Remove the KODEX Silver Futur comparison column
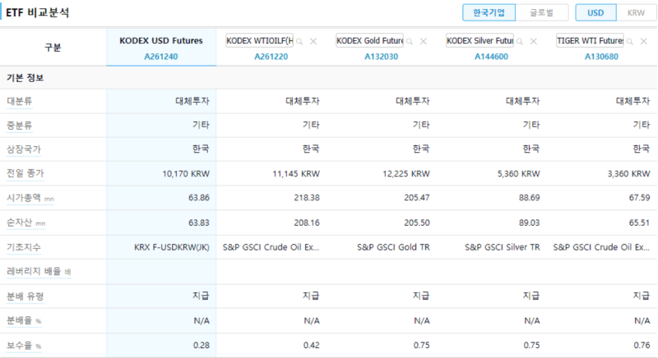658x358 pixels. tap(533, 41)
